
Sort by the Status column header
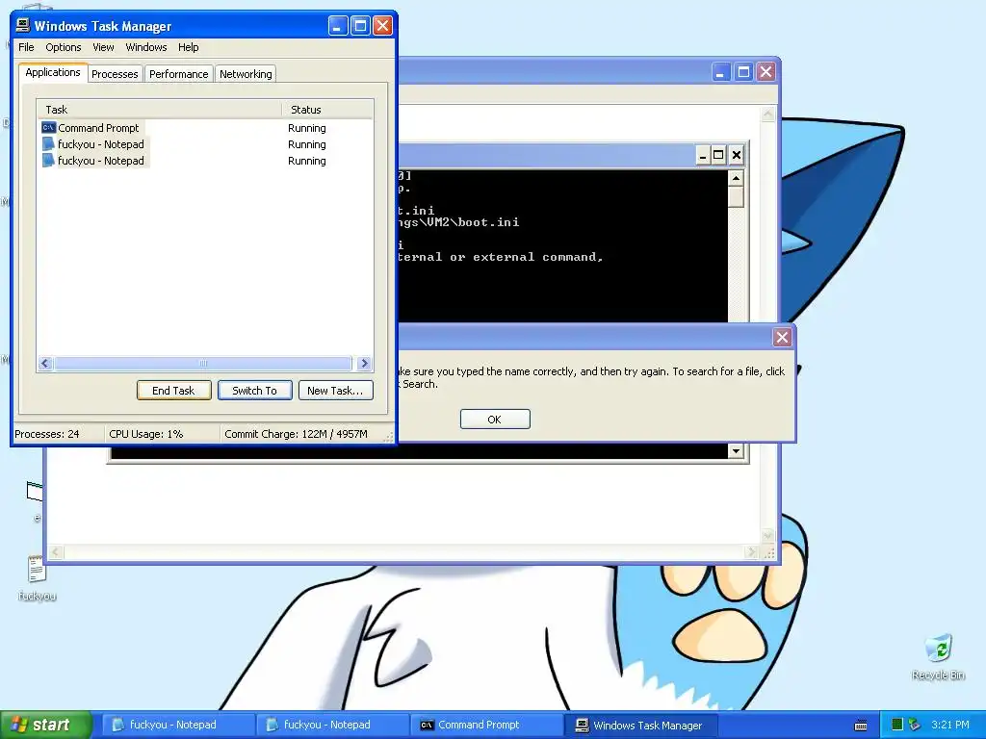[327, 110]
